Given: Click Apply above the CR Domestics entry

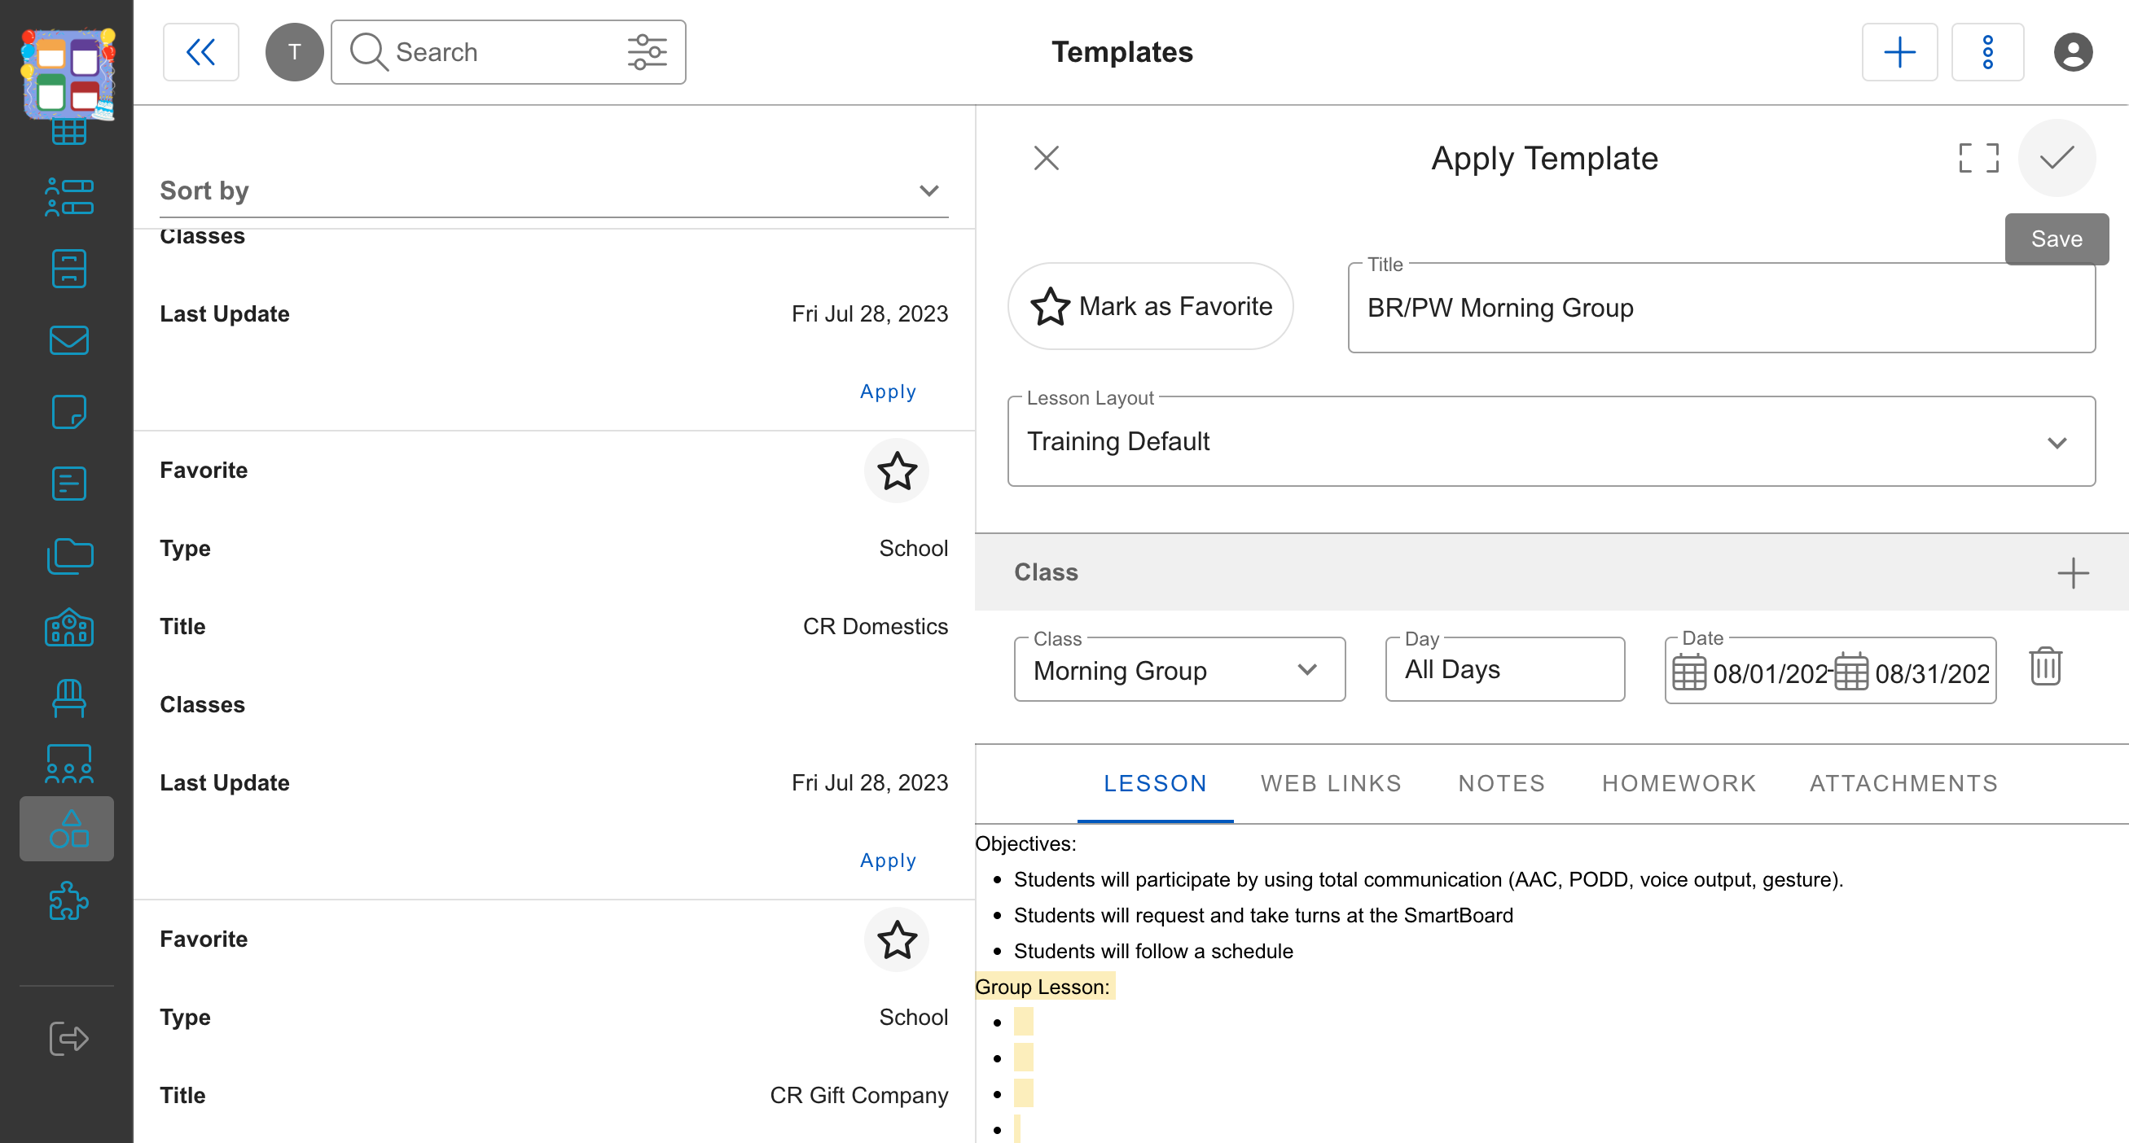Looking at the screenshot, I should pyautogui.click(x=888, y=392).
